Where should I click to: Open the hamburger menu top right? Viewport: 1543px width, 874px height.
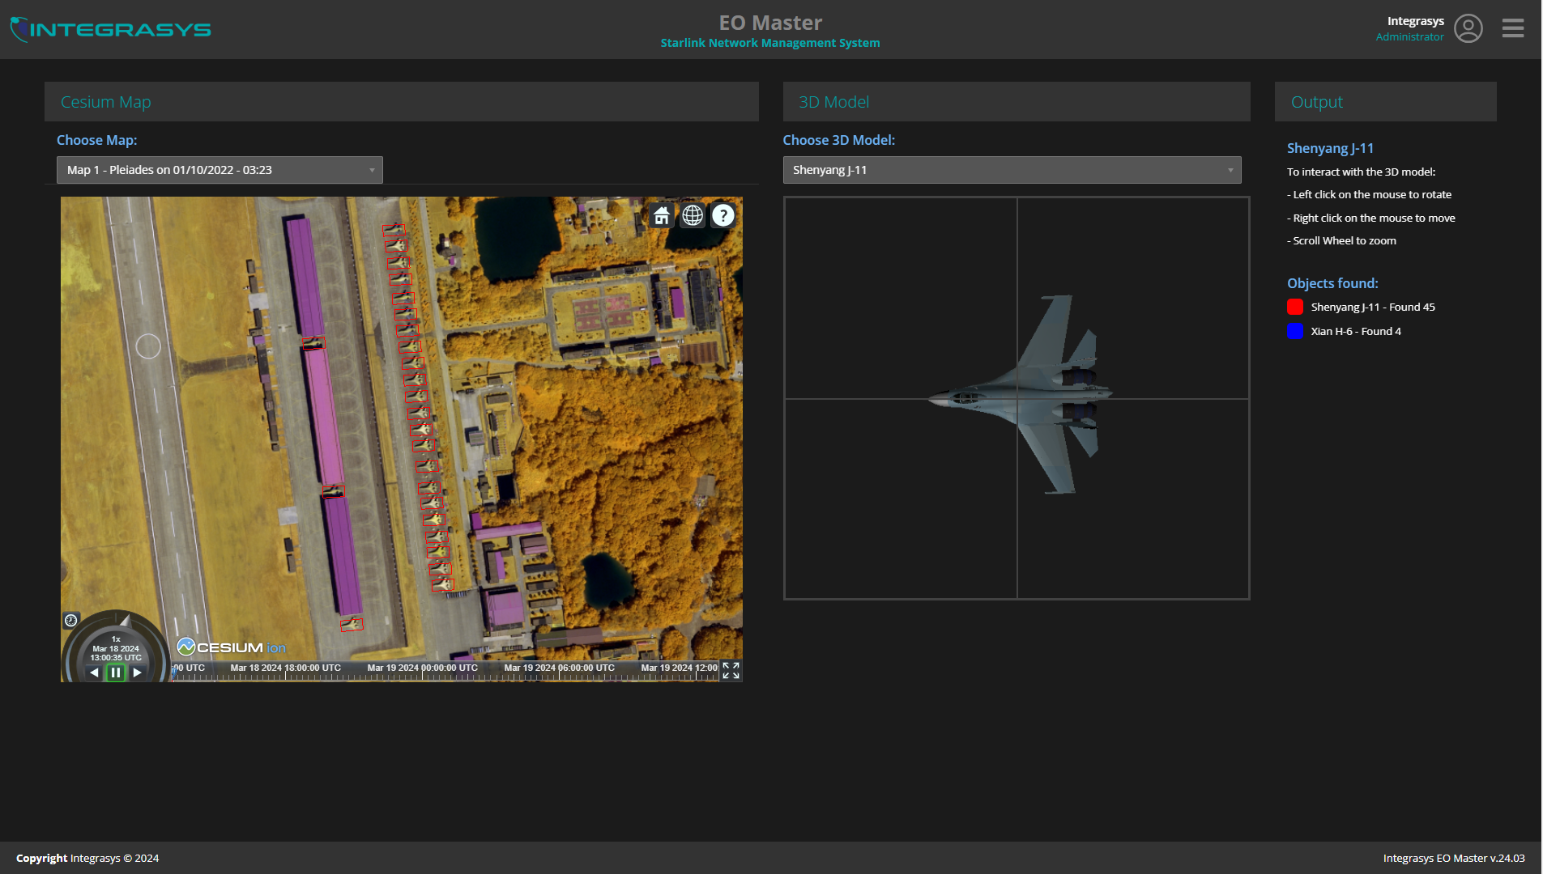1511,28
